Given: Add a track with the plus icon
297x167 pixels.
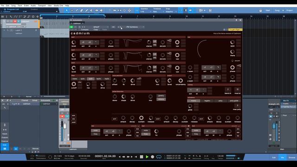Looking at the screenshot, I should [37, 17].
